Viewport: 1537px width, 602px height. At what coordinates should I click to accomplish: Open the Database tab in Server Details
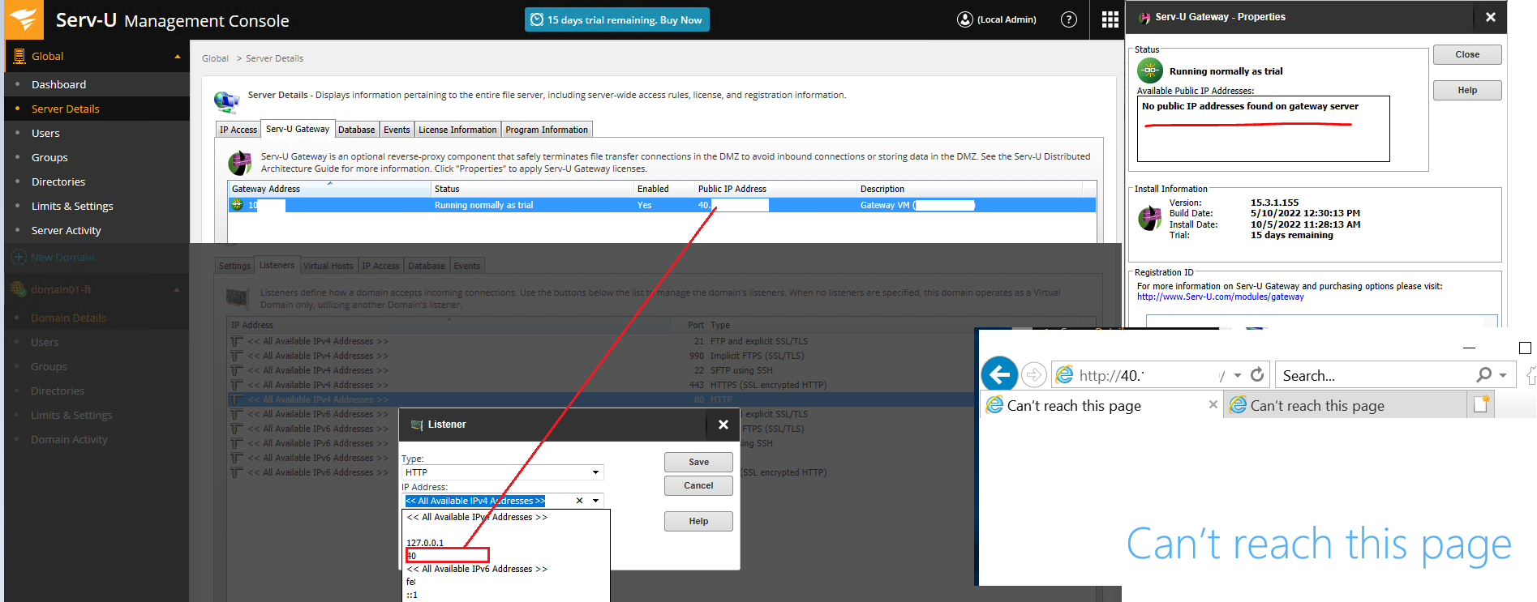tap(356, 130)
